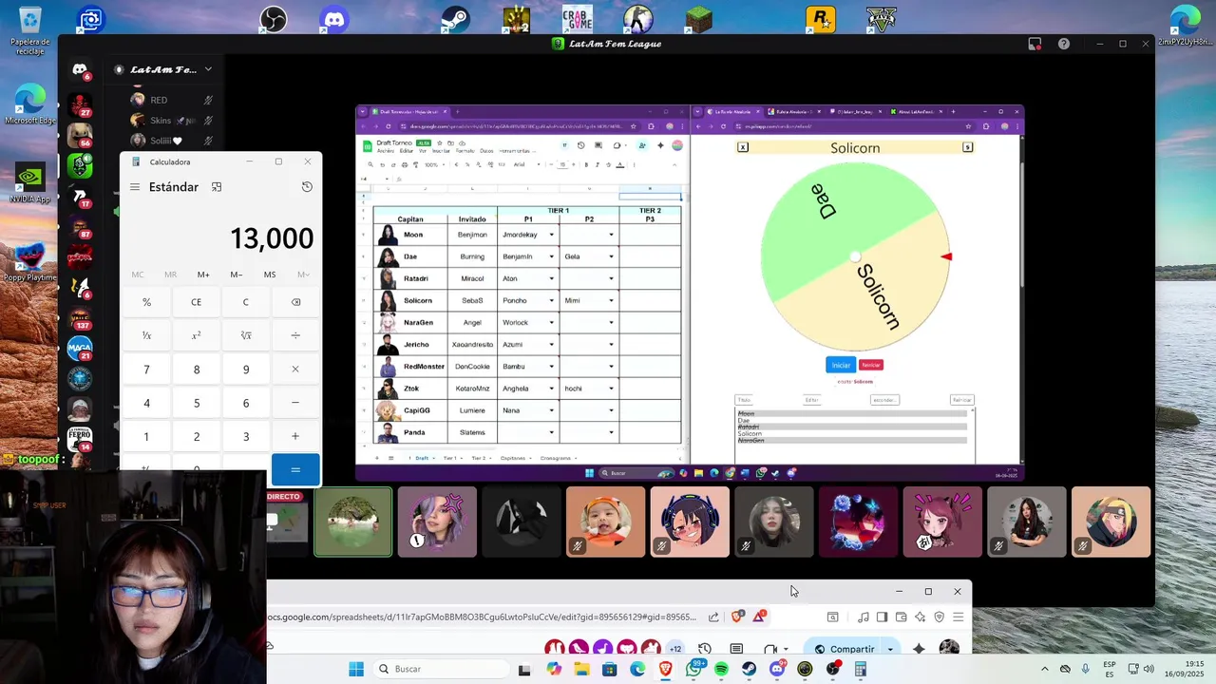Click the calculator minus key

(295, 403)
